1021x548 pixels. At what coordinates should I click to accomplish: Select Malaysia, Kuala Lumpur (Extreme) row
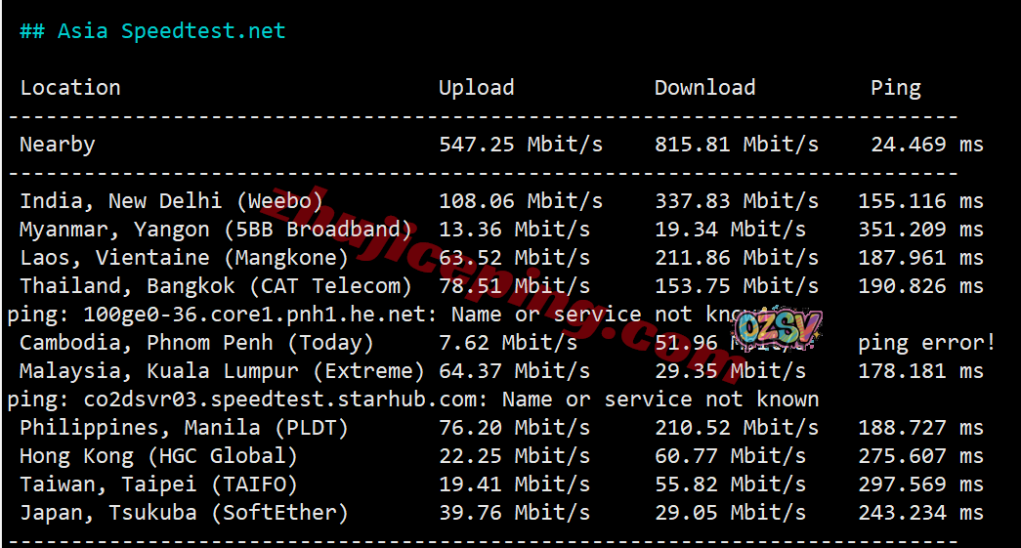click(x=222, y=371)
